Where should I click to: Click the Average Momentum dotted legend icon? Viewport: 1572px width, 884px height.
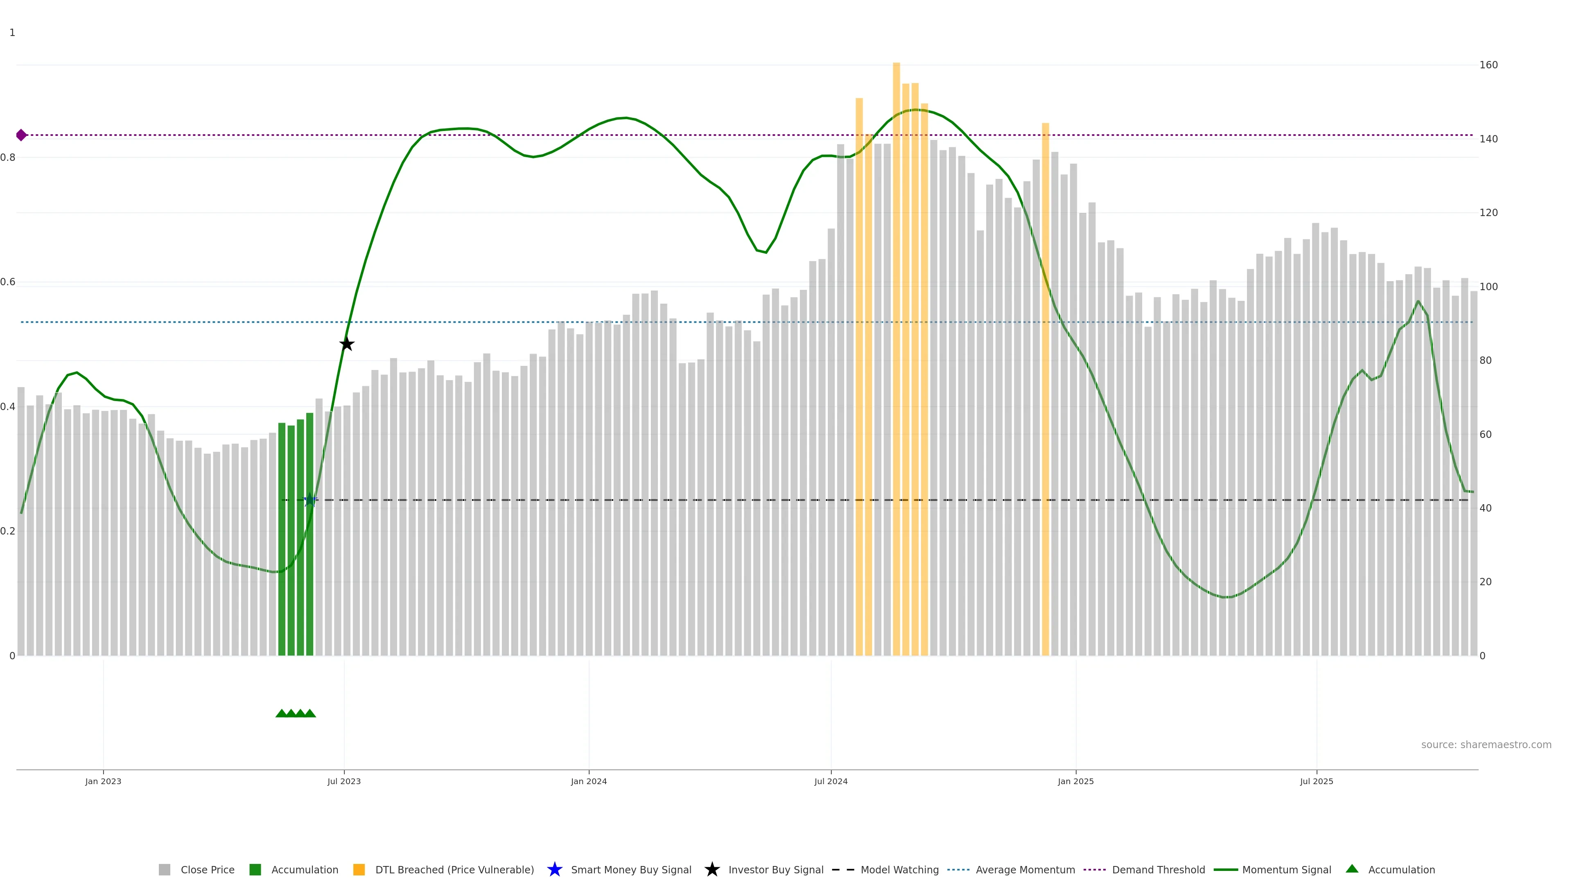point(958,869)
